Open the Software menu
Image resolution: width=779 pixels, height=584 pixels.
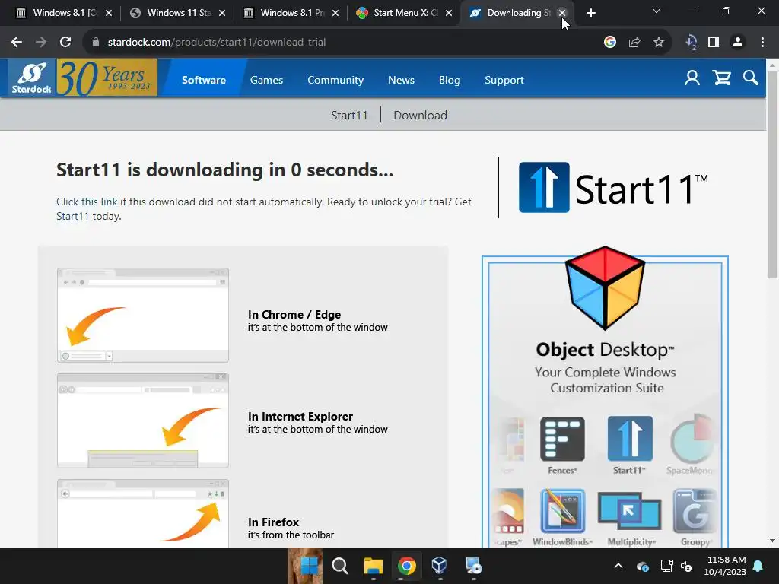click(204, 80)
